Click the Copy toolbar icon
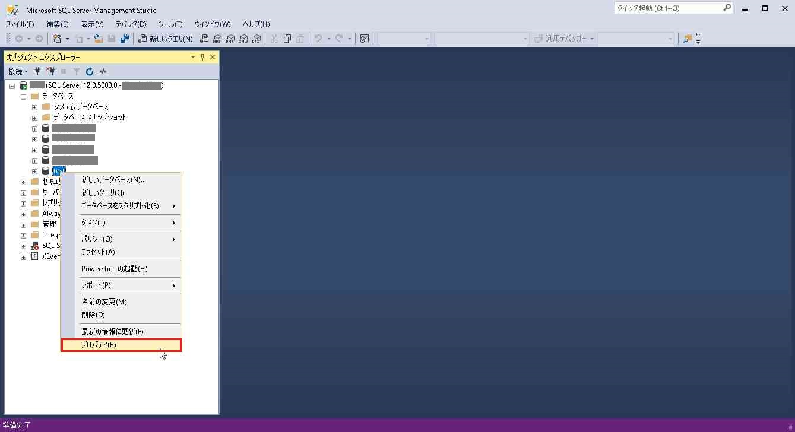This screenshot has height=432, width=795. (287, 39)
